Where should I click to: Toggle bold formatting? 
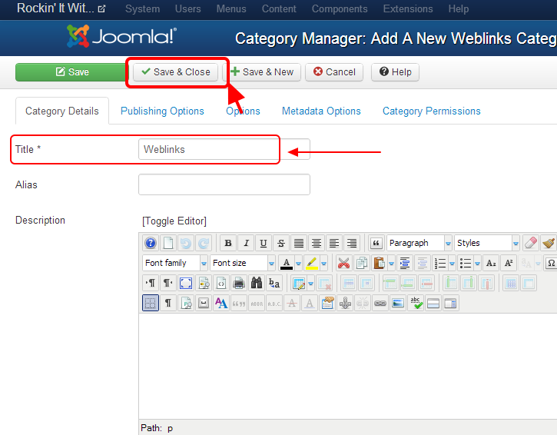pos(228,243)
